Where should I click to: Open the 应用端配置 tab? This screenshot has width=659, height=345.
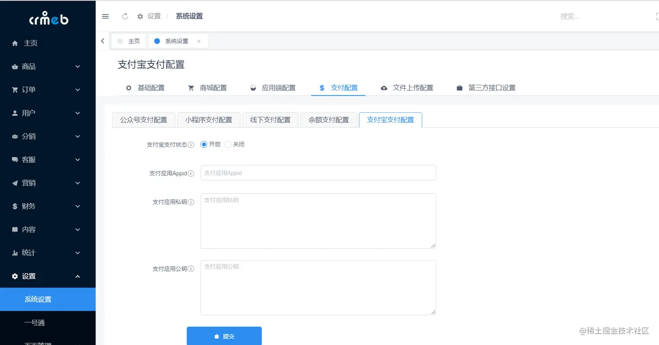coord(273,88)
